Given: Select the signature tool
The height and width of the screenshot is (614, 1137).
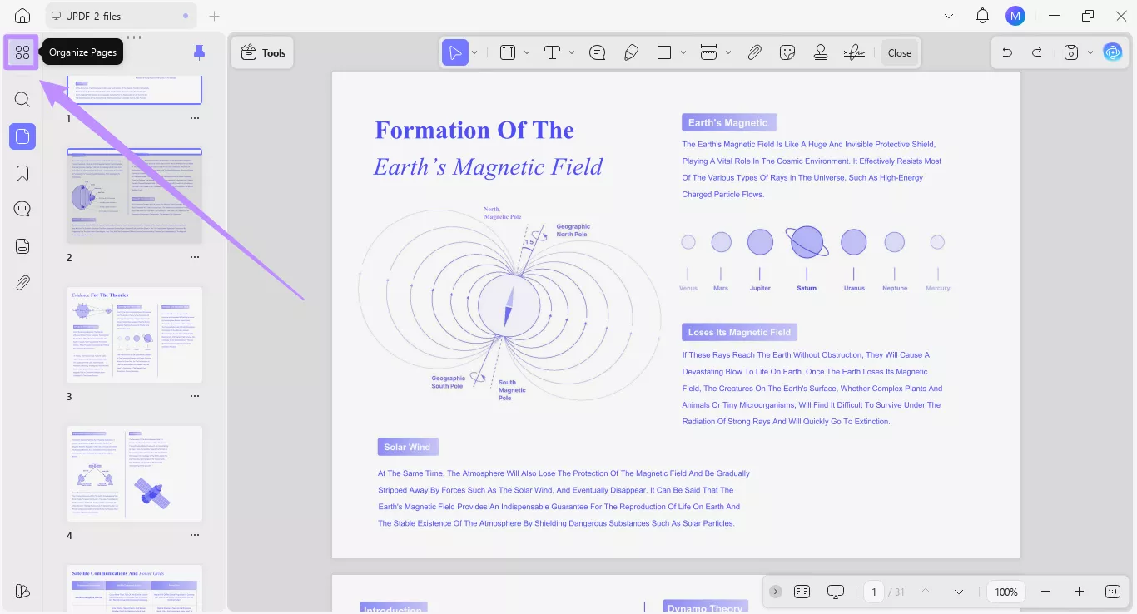Looking at the screenshot, I should 854,52.
